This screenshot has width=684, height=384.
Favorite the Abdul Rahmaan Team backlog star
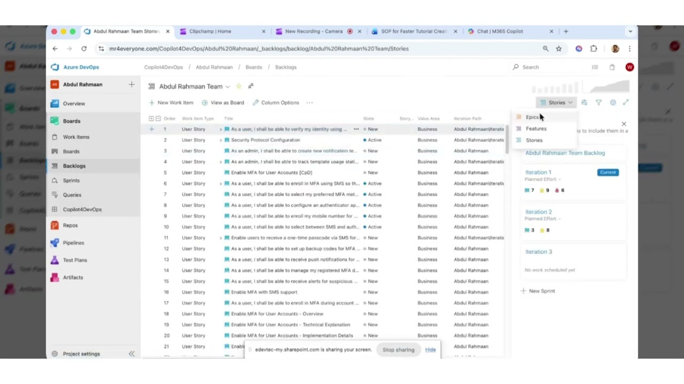point(238,86)
